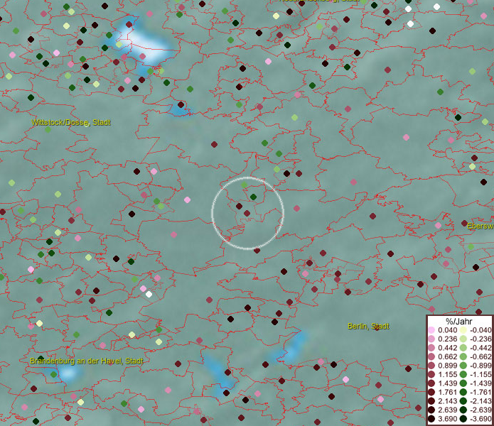Screen dimensions: 494x426
Task: Click the 1.761 legend swatch
Action: pyautogui.click(x=431, y=393)
